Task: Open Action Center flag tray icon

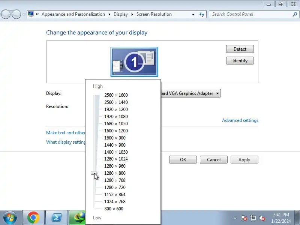Action: click(244, 218)
